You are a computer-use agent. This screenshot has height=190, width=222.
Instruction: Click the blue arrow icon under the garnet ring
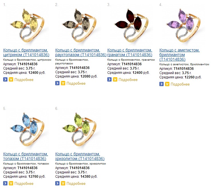pos(109,80)
